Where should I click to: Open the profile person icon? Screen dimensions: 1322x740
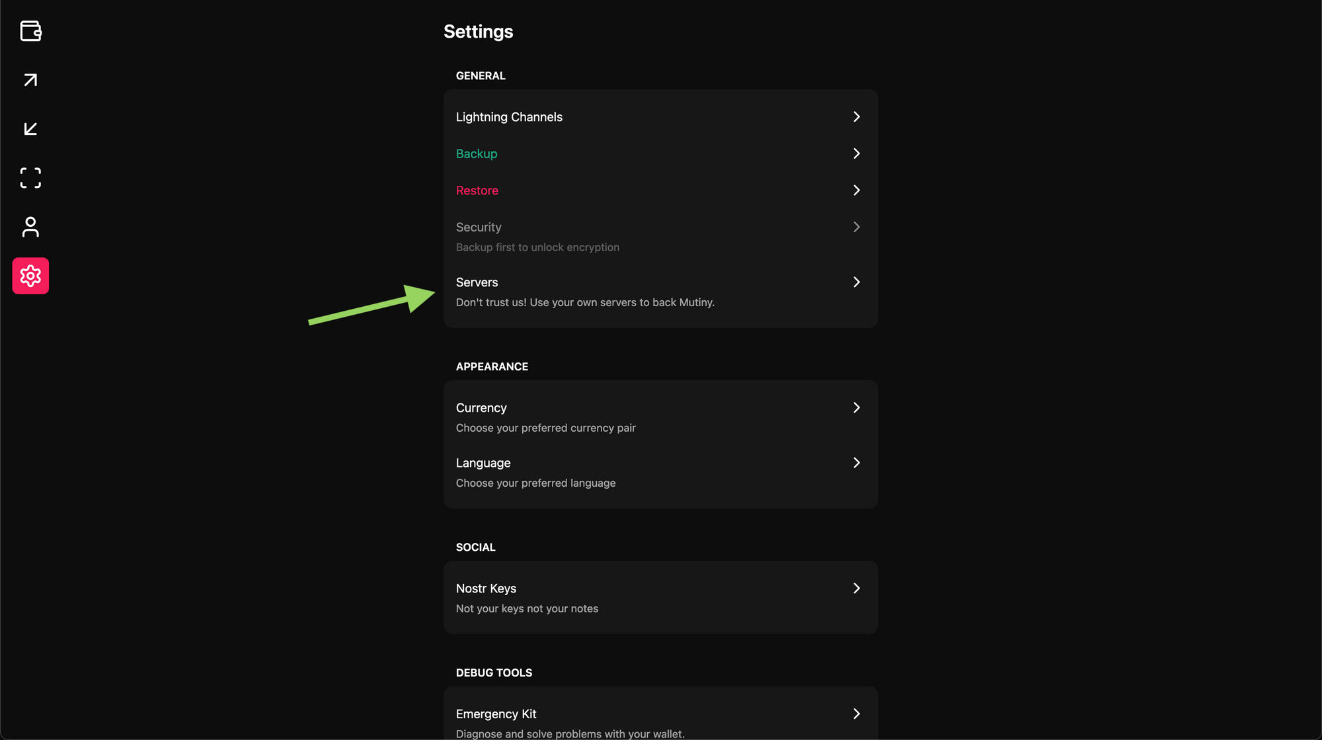(30, 227)
